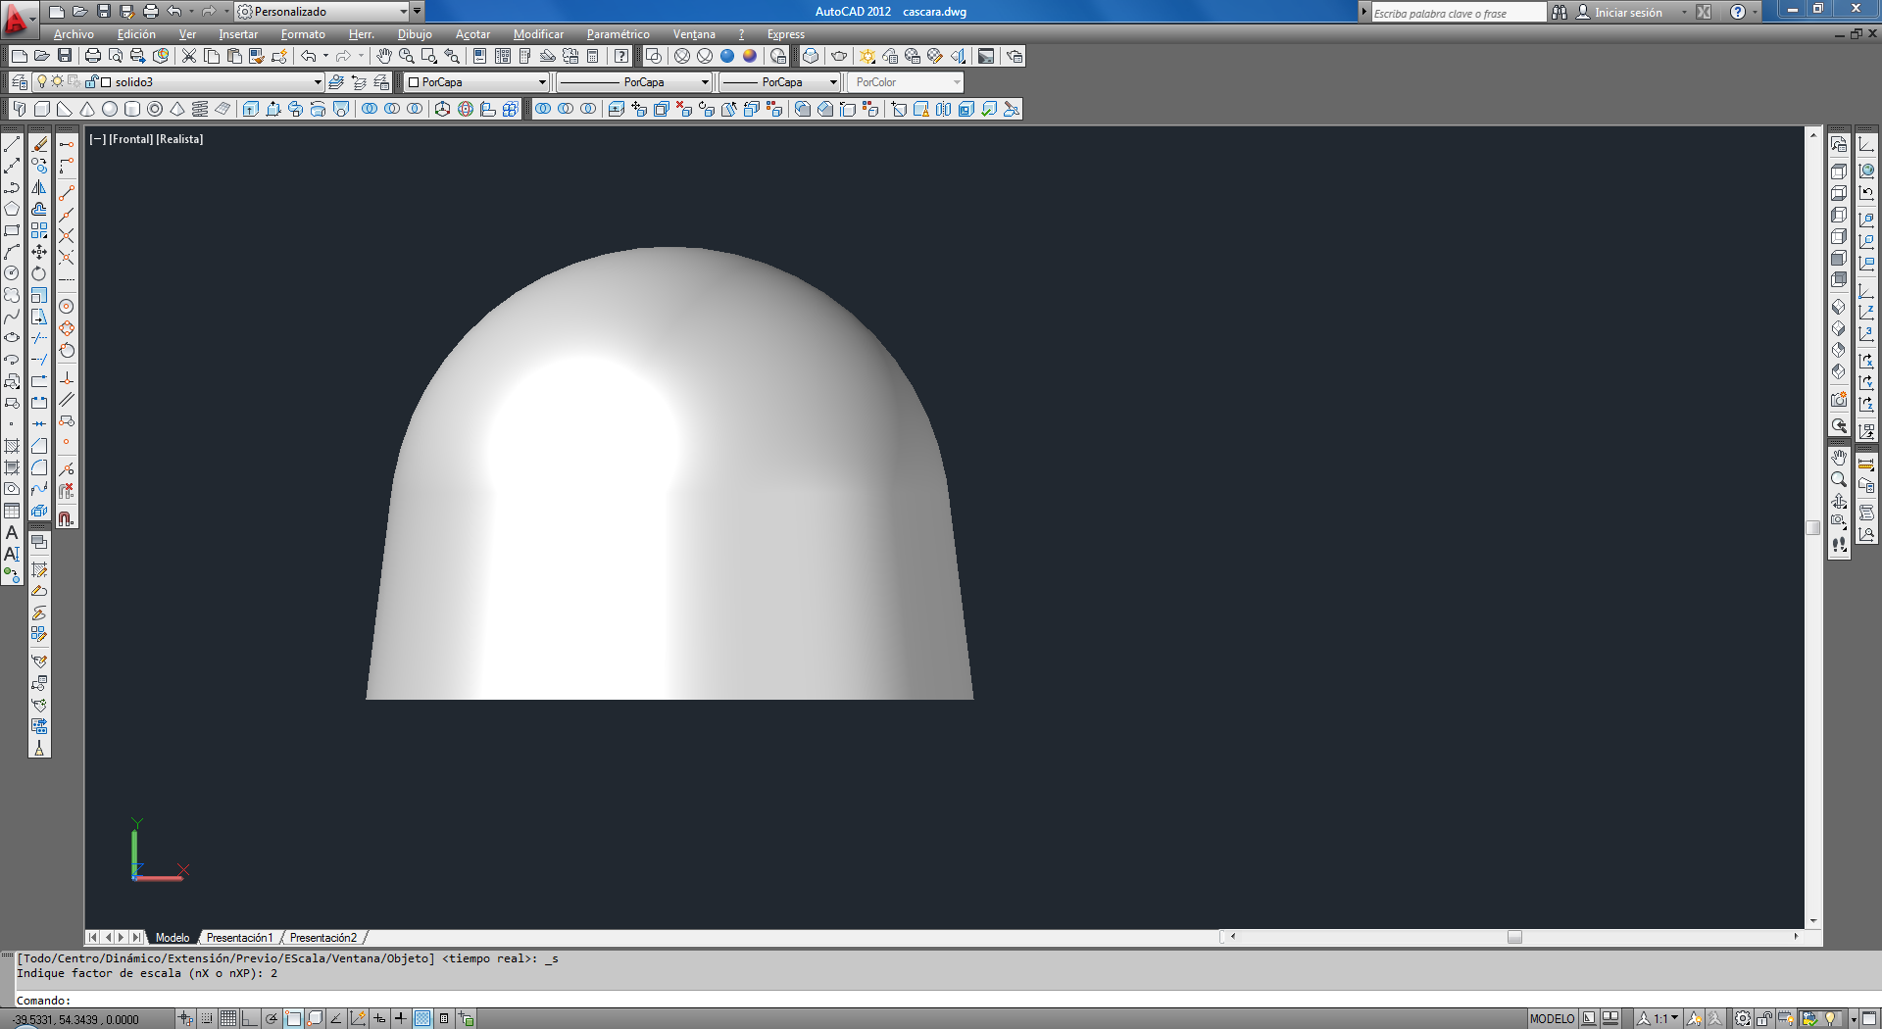Click the Hatch draw tool
1882x1029 pixels.
coord(12,446)
